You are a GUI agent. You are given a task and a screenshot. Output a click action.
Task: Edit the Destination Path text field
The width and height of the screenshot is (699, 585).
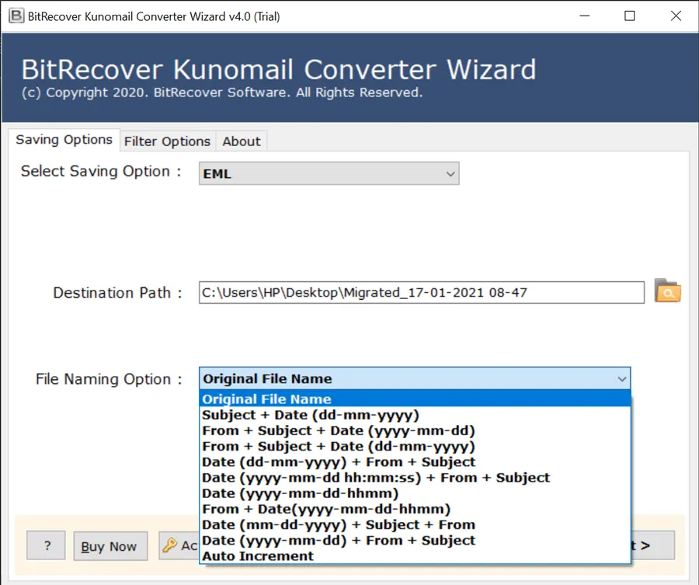point(422,292)
